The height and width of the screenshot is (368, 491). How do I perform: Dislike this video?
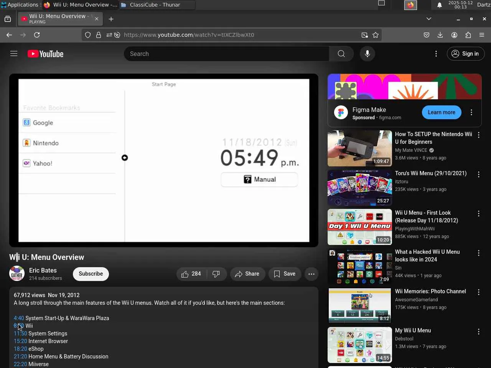click(216, 274)
